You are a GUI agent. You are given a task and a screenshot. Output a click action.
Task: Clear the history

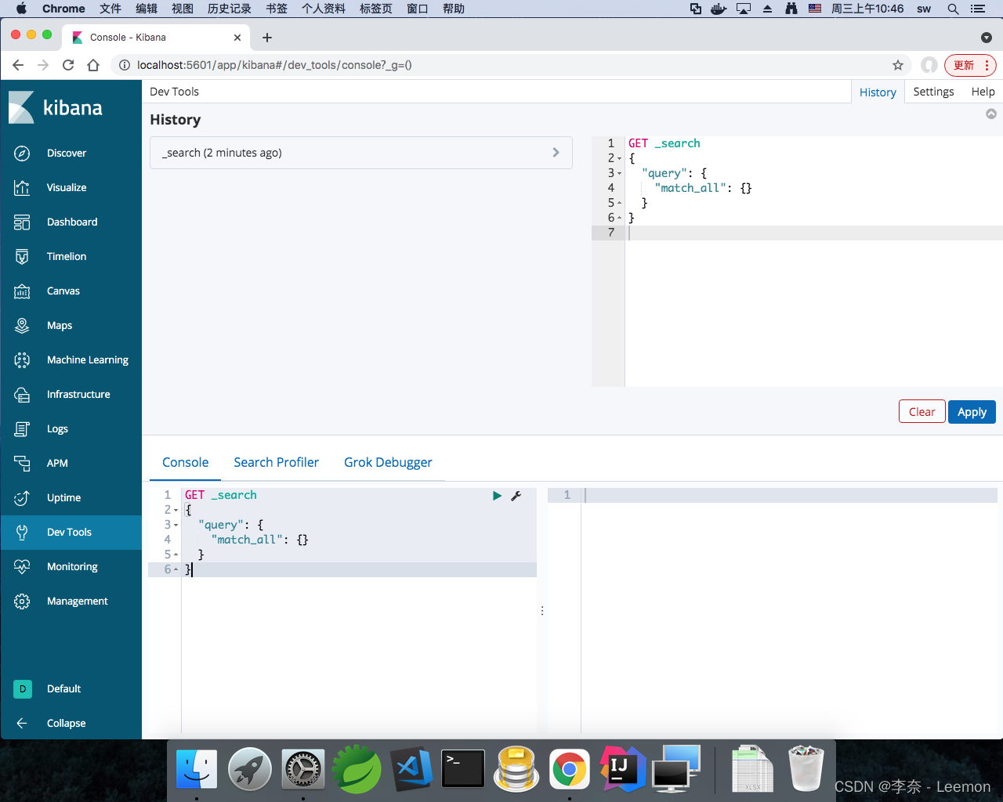click(x=922, y=412)
